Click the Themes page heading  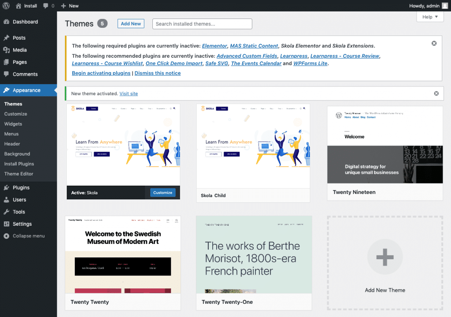click(x=79, y=24)
